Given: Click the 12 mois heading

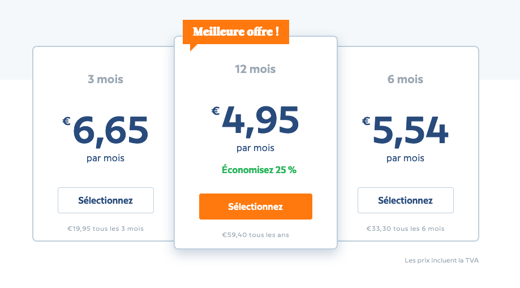Looking at the screenshot, I should coord(255,70).
